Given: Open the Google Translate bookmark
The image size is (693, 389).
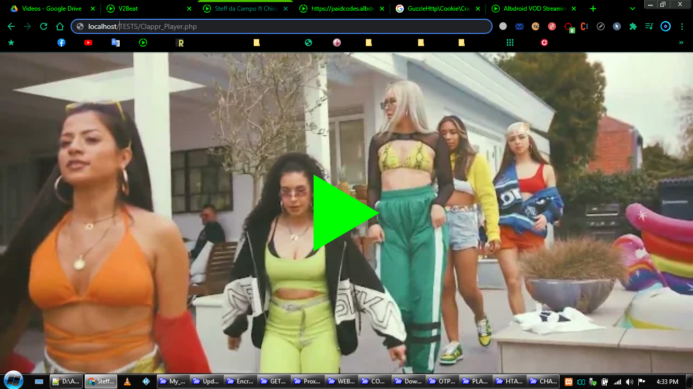Looking at the screenshot, I should [x=116, y=43].
